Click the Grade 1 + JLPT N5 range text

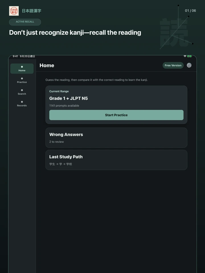coord(69,98)
